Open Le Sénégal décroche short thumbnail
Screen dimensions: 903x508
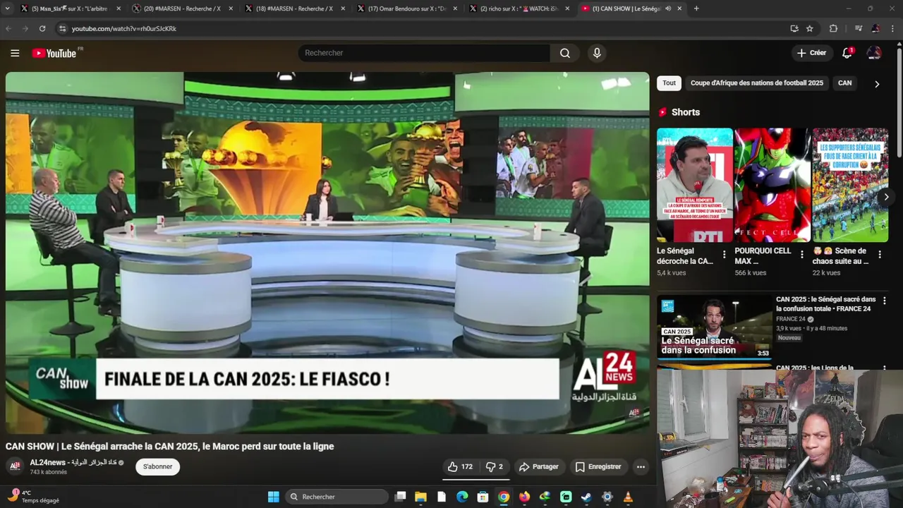point(694,185)
